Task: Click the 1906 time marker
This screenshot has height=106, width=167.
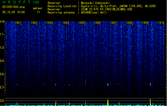Action: point(97,23)
